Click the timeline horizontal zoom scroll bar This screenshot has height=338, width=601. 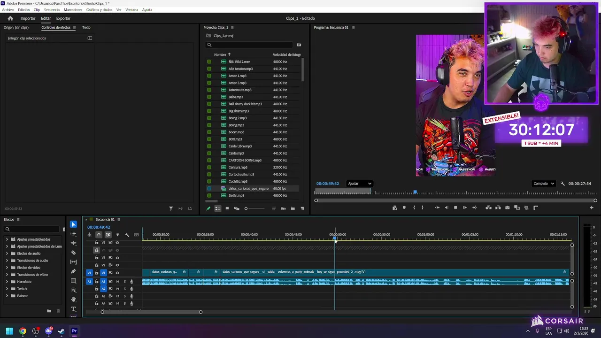pyautogui.click(x=151, y=312)
